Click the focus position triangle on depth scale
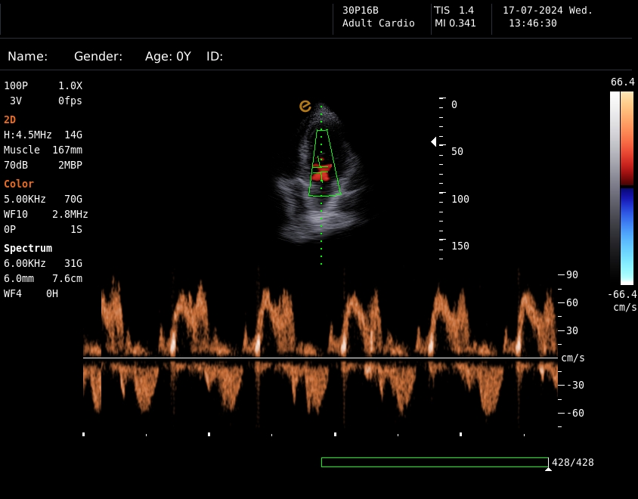This screenshot has width=638, height=499. pyautogui.click(x=434, y=141)
